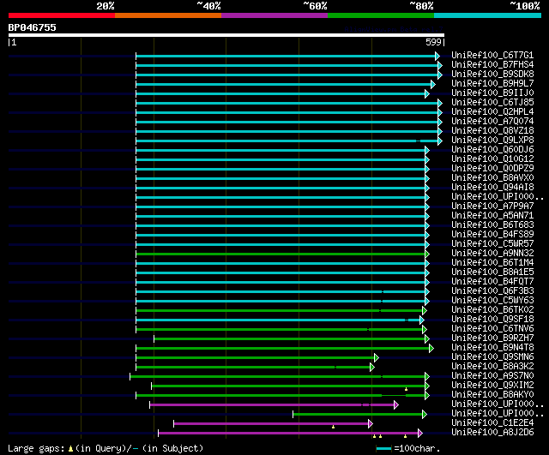Click the yellow gap marker on the Q9XIM2 row
This screenshot has height=455, width=549.
click(x=406, y=389)
